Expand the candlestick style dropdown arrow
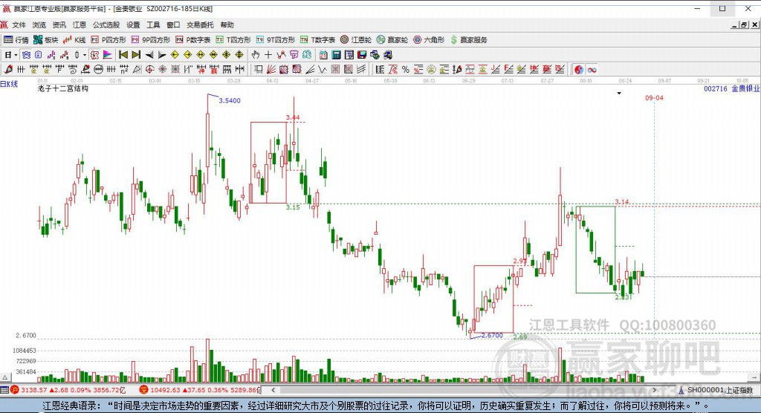Viewport: 761px width, 413px height. tap(84, 55)
